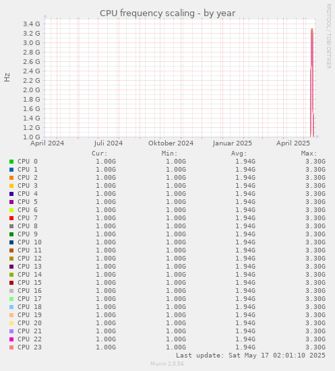The height and width of the screenshot is (371, 335).
Task: Click the CPU 2 orange color swatch
Action: (11, 178)
